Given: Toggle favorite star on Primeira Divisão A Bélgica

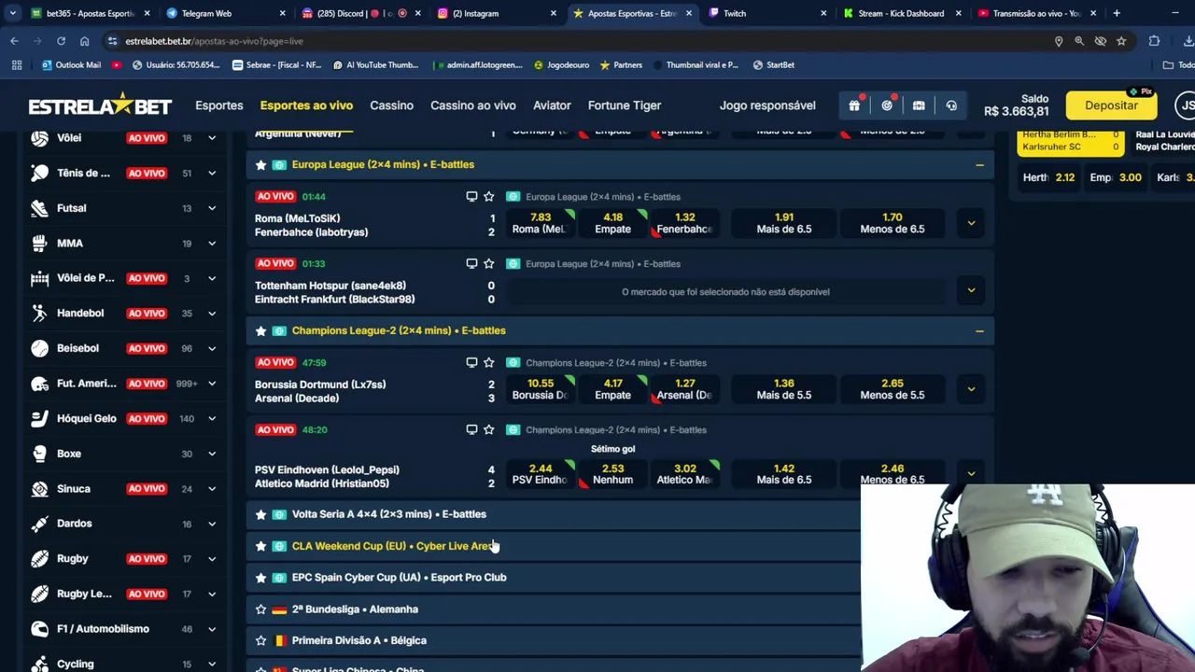Looking at the screenshot, I should (x=260, y=641).
